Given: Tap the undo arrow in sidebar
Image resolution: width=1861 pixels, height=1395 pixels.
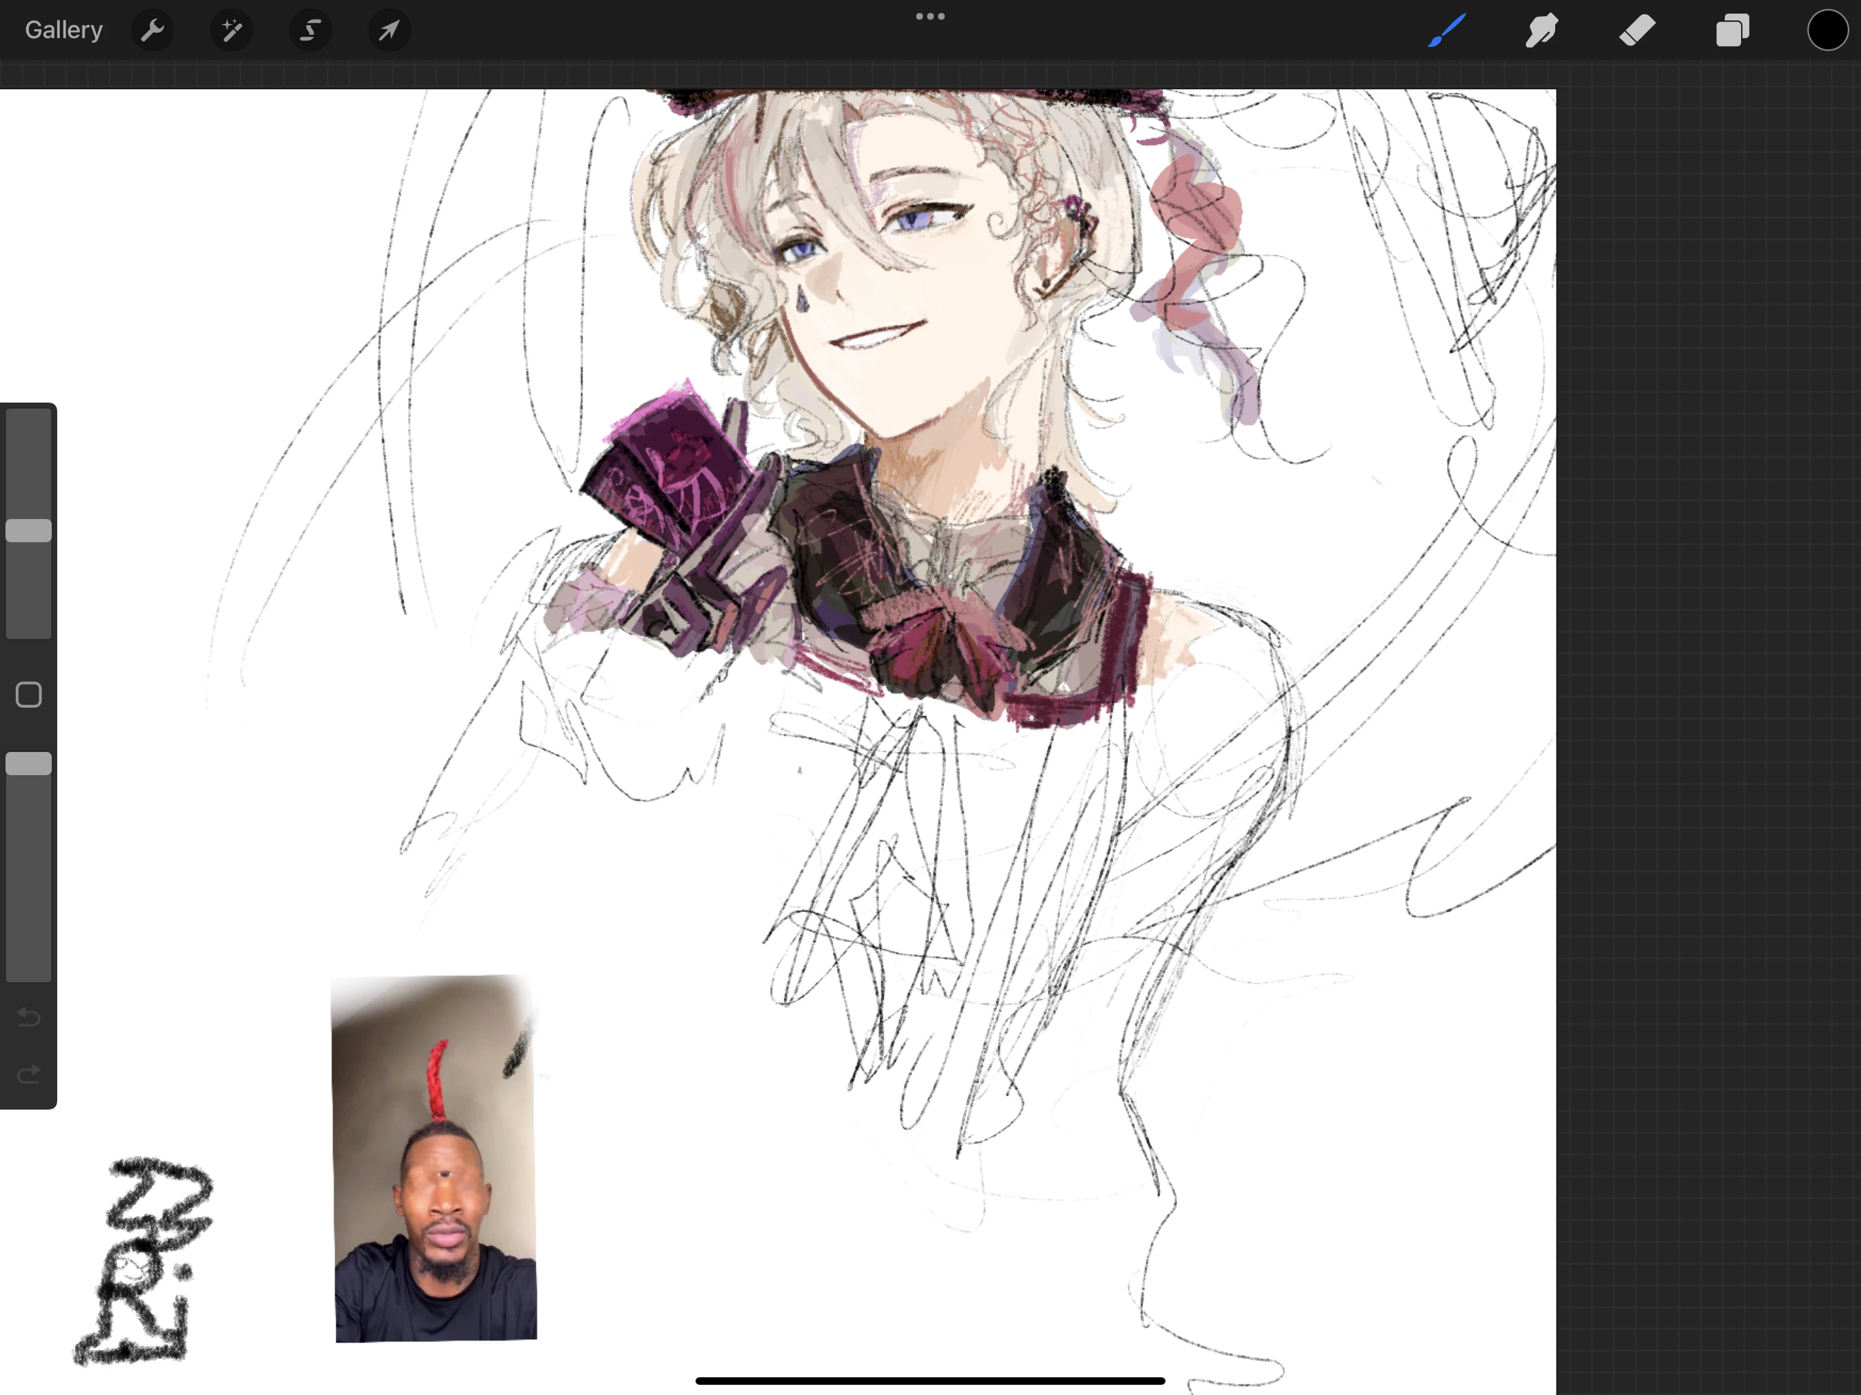Looking at the screenshot, I should [29, 1017].
